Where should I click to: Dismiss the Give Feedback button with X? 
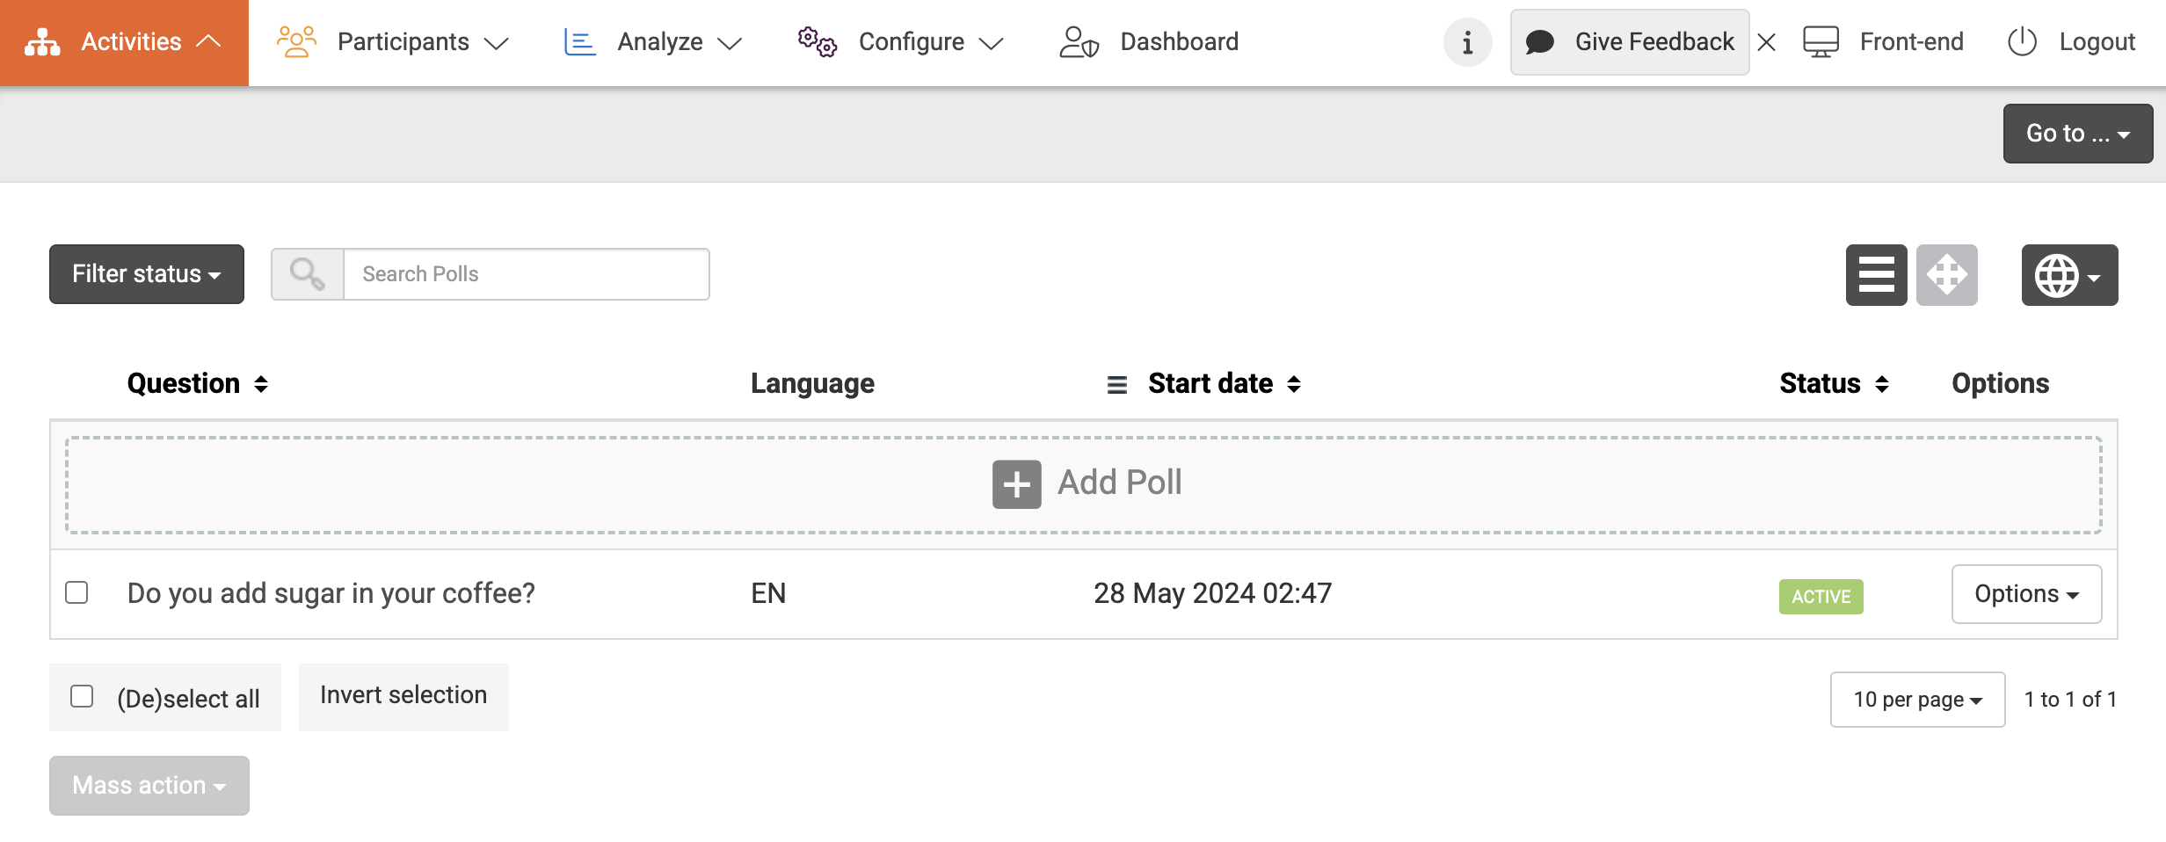coord(1767,42)
